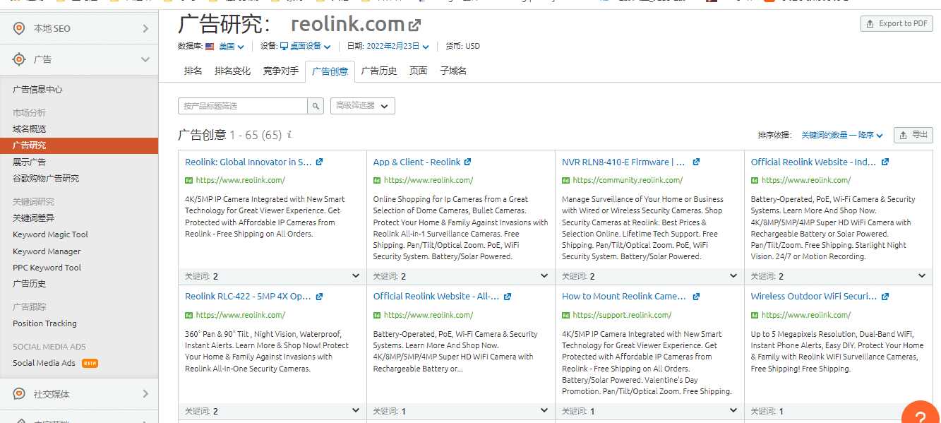Open the App & Client - Reolink ad title
Image resolution: width=941 pixels, height=423 pixels.
click(416, 162)
